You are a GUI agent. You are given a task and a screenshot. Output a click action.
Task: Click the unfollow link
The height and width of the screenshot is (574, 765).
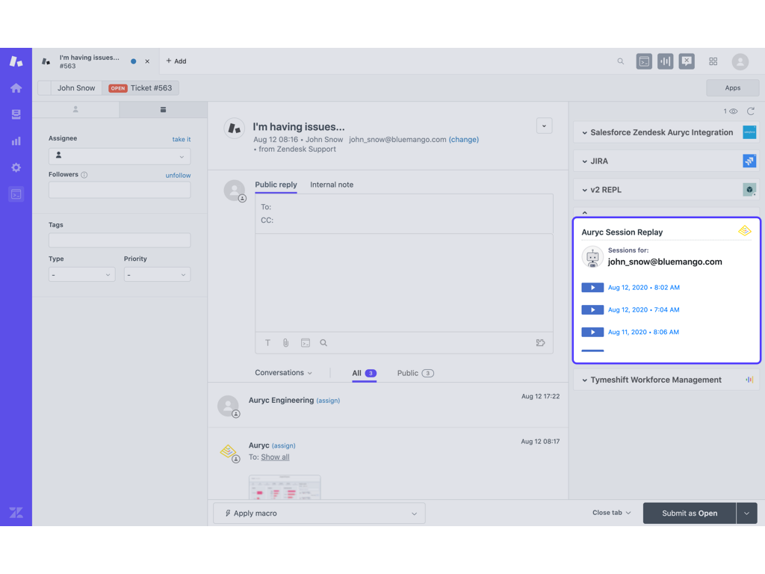coord(178,175)
